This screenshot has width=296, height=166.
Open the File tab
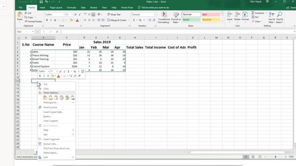coord(20,7)
